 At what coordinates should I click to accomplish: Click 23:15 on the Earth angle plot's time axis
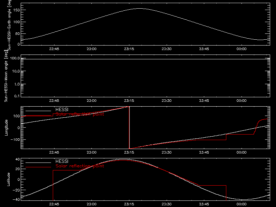(x=129, y=49)
